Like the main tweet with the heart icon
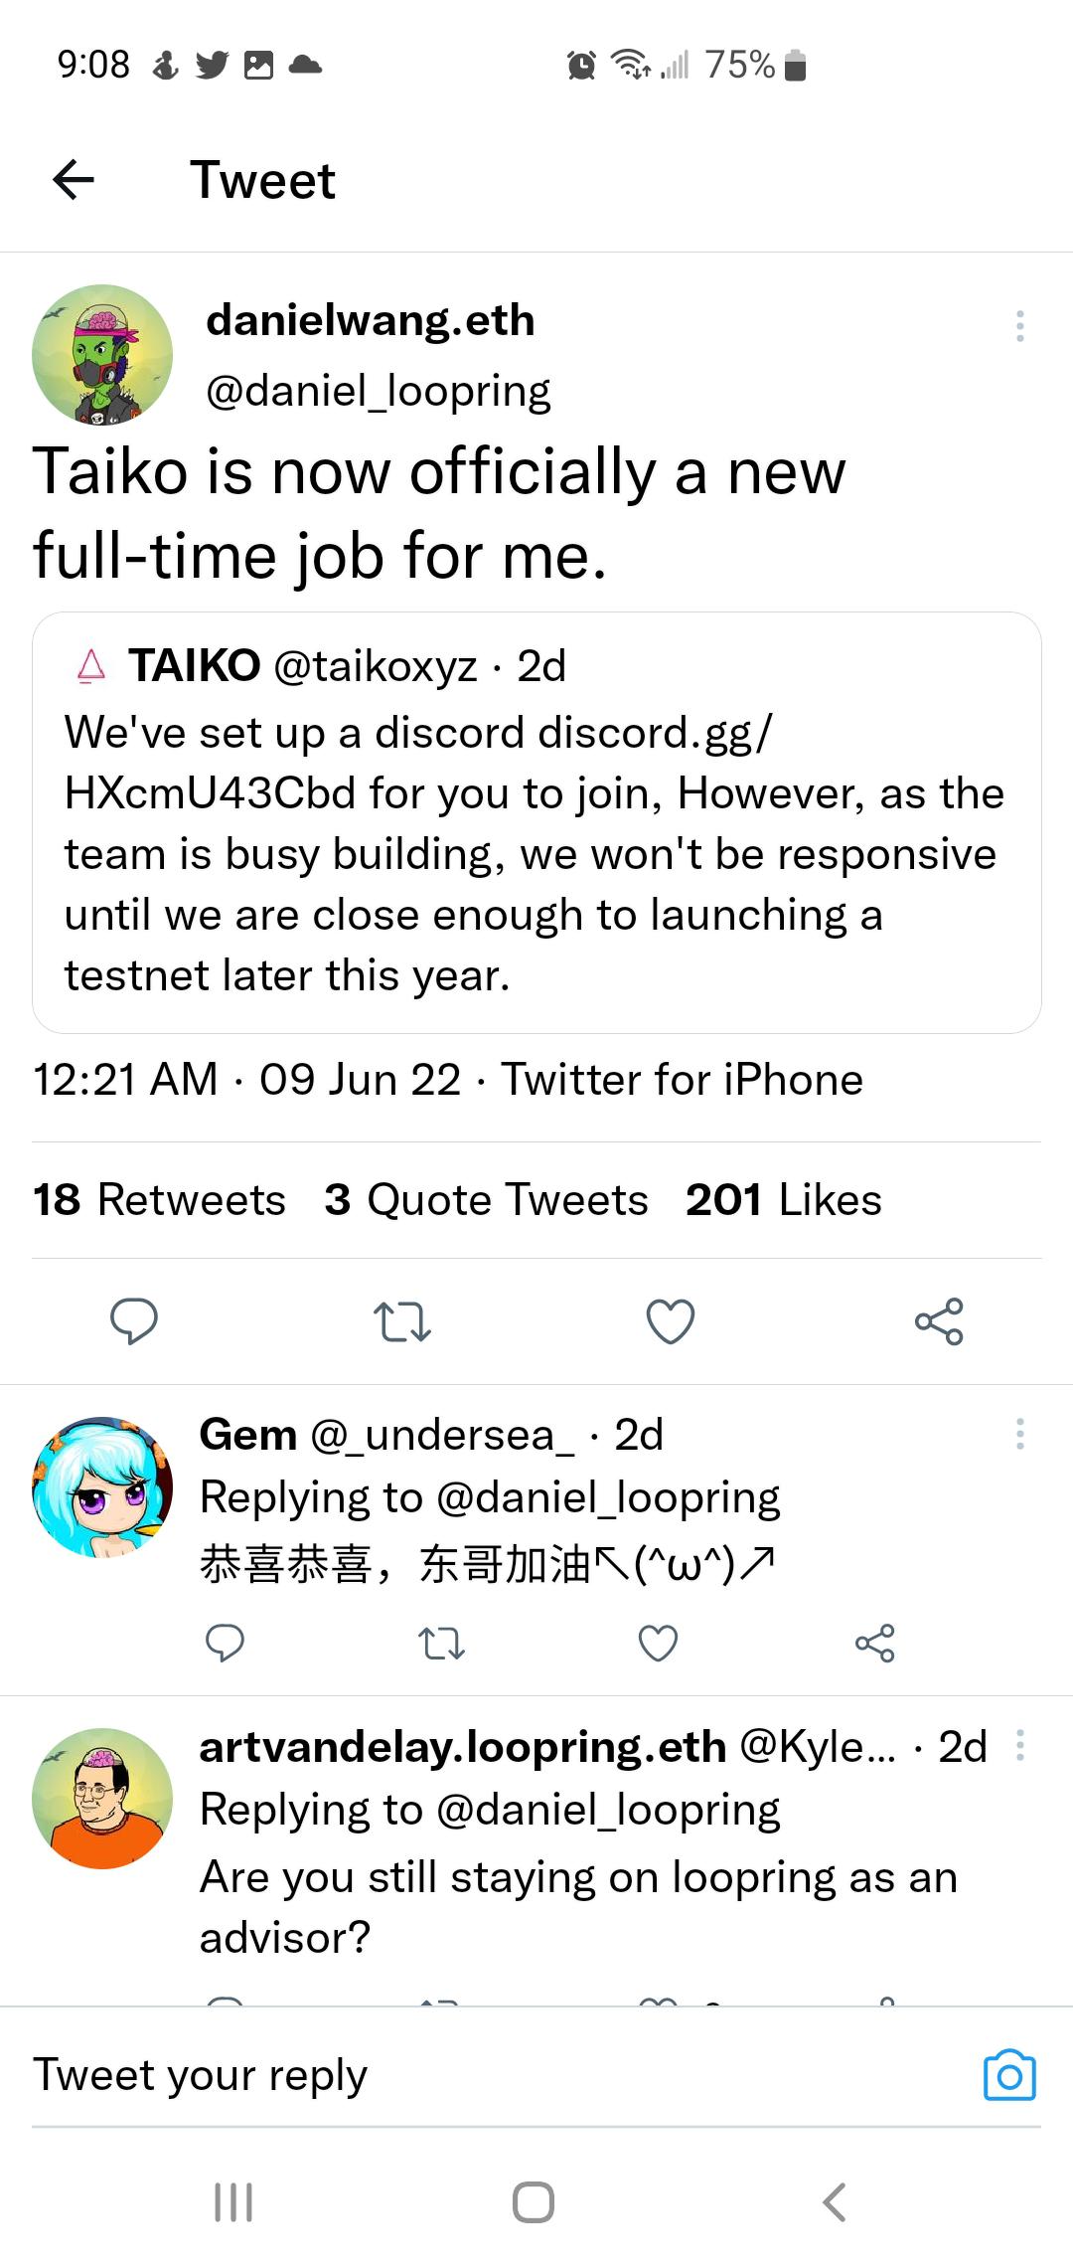Screen dimensions: 1073x2267 pyautogui.click(x=671, y=1322)
